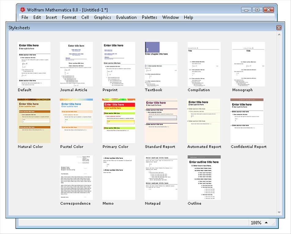291x234 pixels.
Task: Open the Format menu
Action: click(69, 17)
